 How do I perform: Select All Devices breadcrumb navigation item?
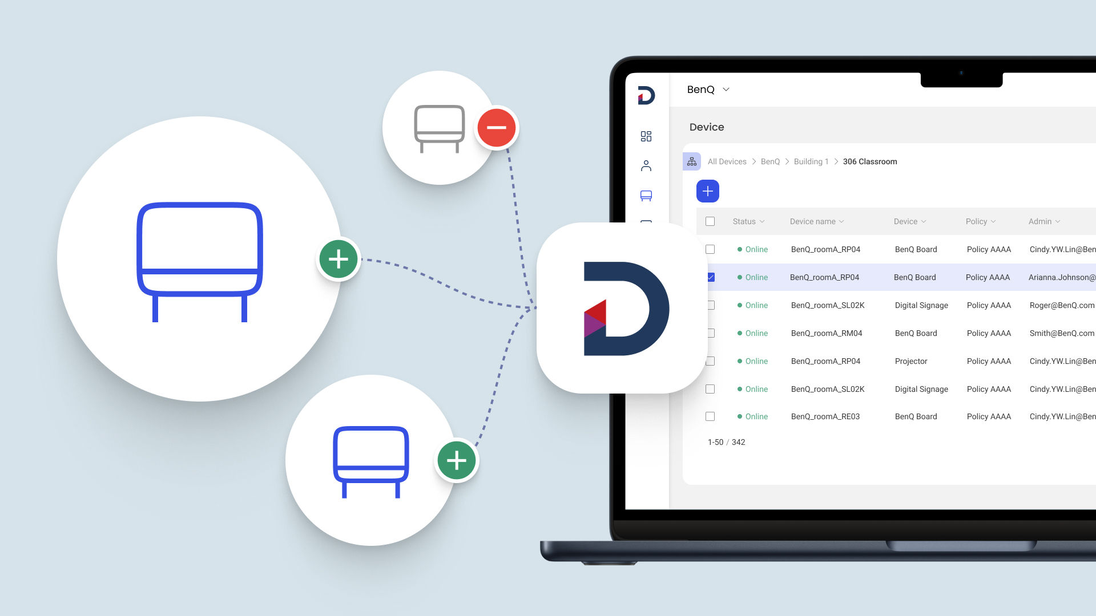pos(727,161)
